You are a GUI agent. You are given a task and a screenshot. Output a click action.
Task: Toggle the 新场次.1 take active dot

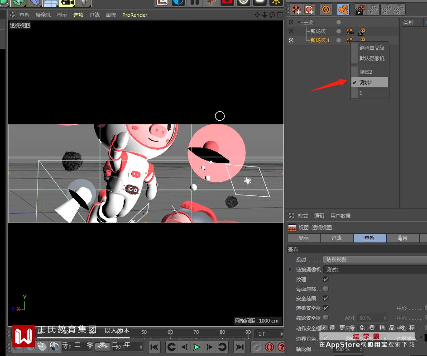(339, 40)
